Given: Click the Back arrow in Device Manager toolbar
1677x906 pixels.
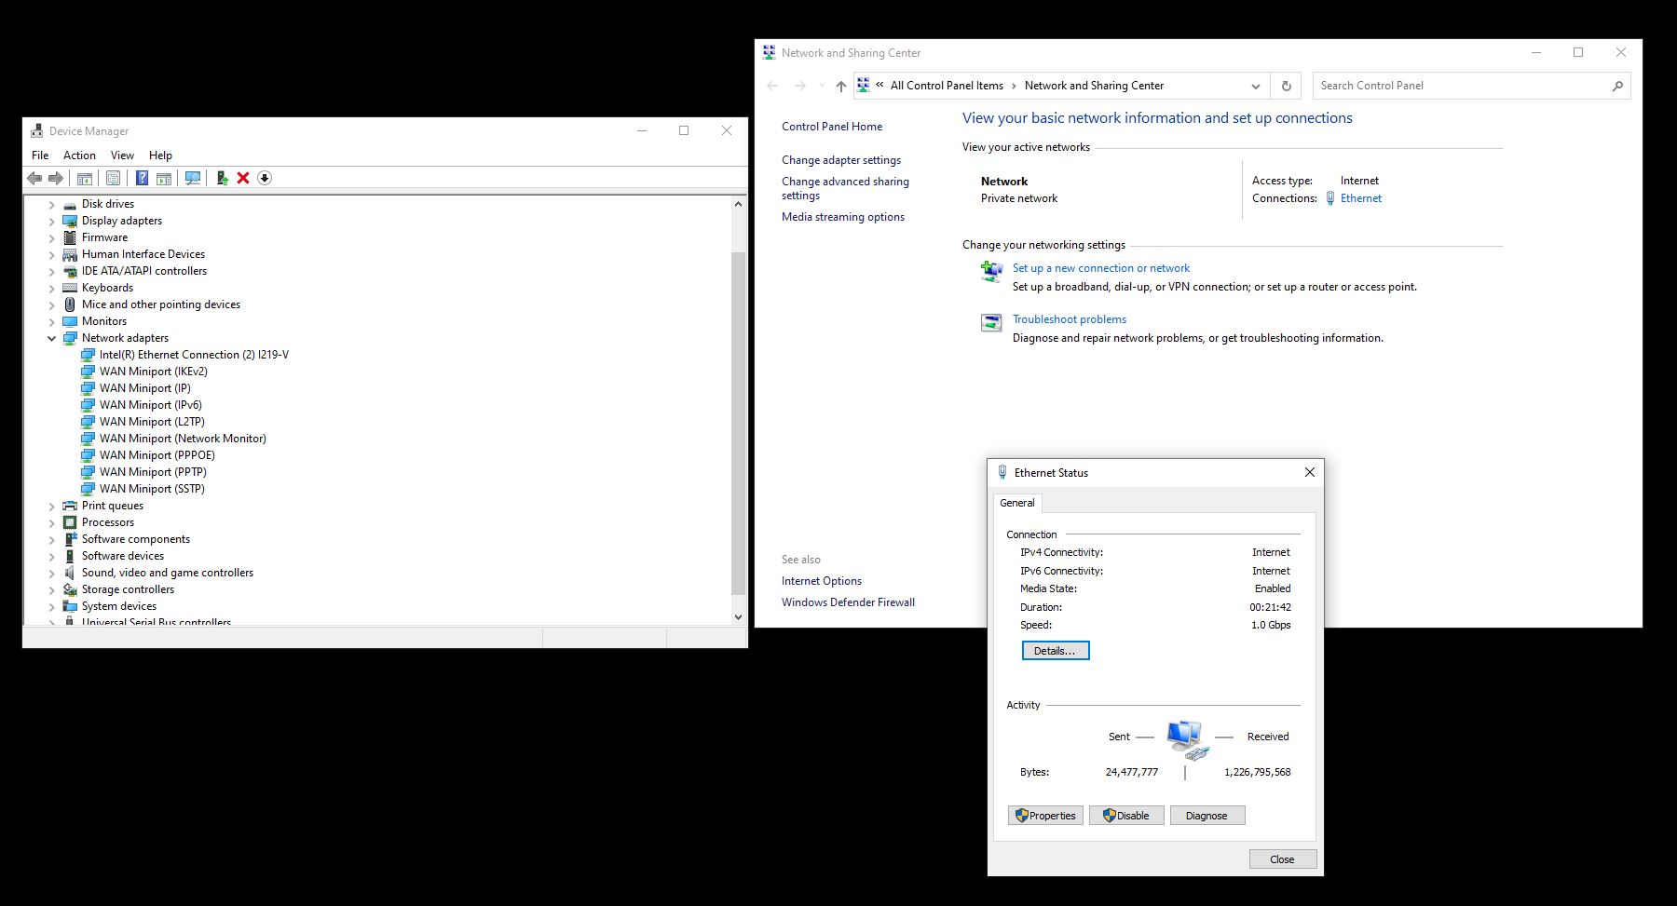Looking at the screenshot, I should (x=35, y=178).
